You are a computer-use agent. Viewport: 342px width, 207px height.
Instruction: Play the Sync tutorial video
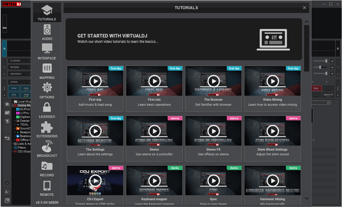click(x=213, y=181)
